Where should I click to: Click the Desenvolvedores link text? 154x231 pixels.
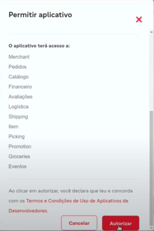coord(28,211)
